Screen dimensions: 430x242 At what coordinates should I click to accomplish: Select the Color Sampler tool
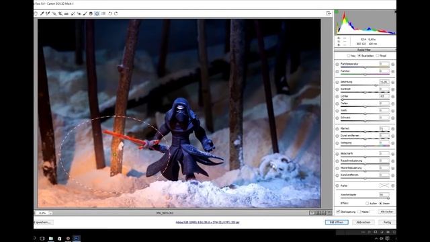48,13
